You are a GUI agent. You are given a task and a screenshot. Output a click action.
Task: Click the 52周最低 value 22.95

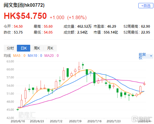click(145, 32)
